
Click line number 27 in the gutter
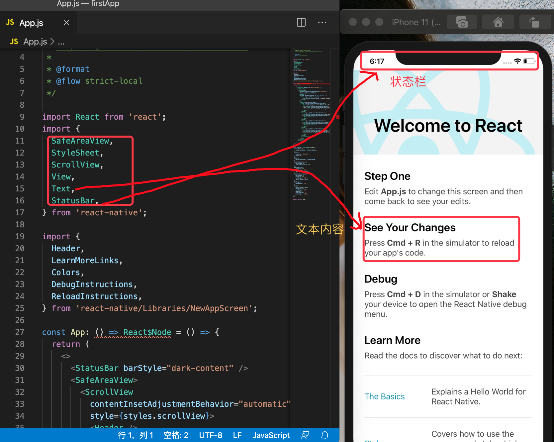coord(20,332)
